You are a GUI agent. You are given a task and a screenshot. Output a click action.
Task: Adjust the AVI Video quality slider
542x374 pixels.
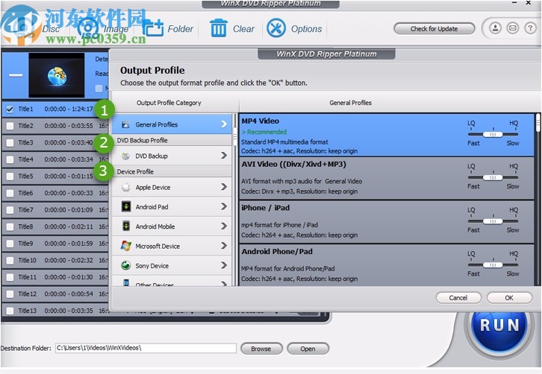[493, 177]
